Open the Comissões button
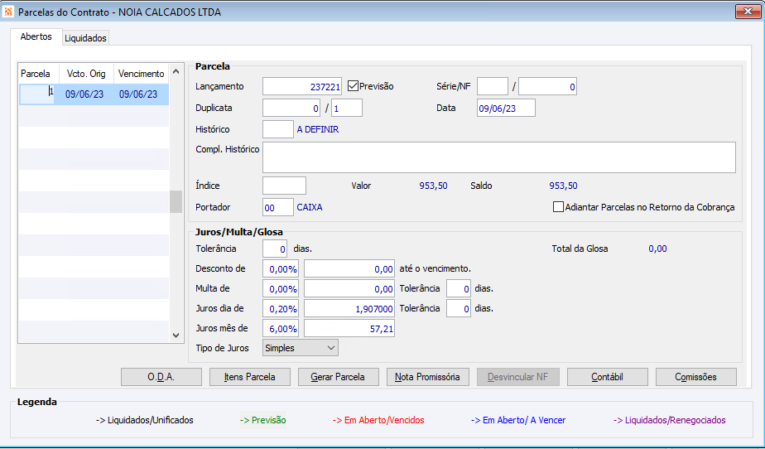The height and width of the screenshot is (449, 765). 695,377
